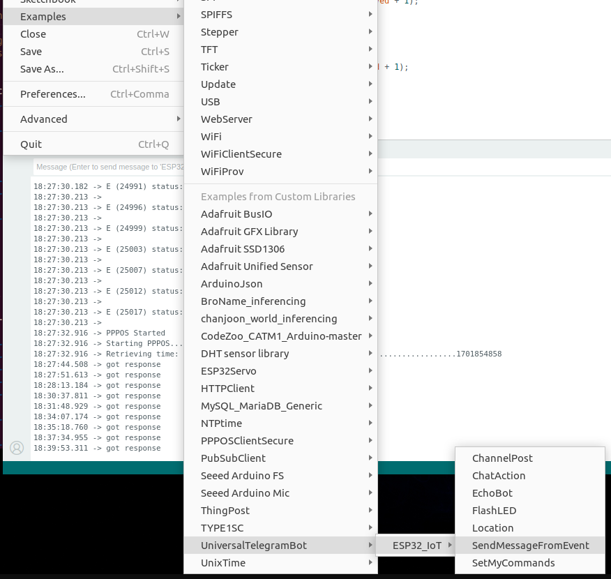Click the 'PPPOS Started' log line
Screen dimensions: 611x579
pyautogui.click(x=99, y=333)
